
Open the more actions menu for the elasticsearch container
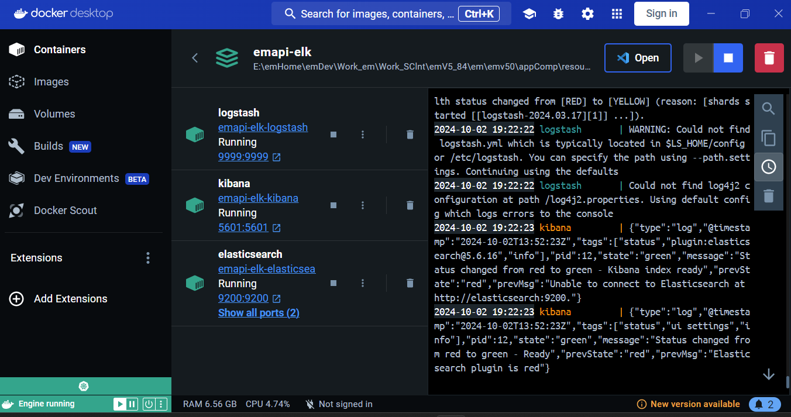[x=363, y=283]
